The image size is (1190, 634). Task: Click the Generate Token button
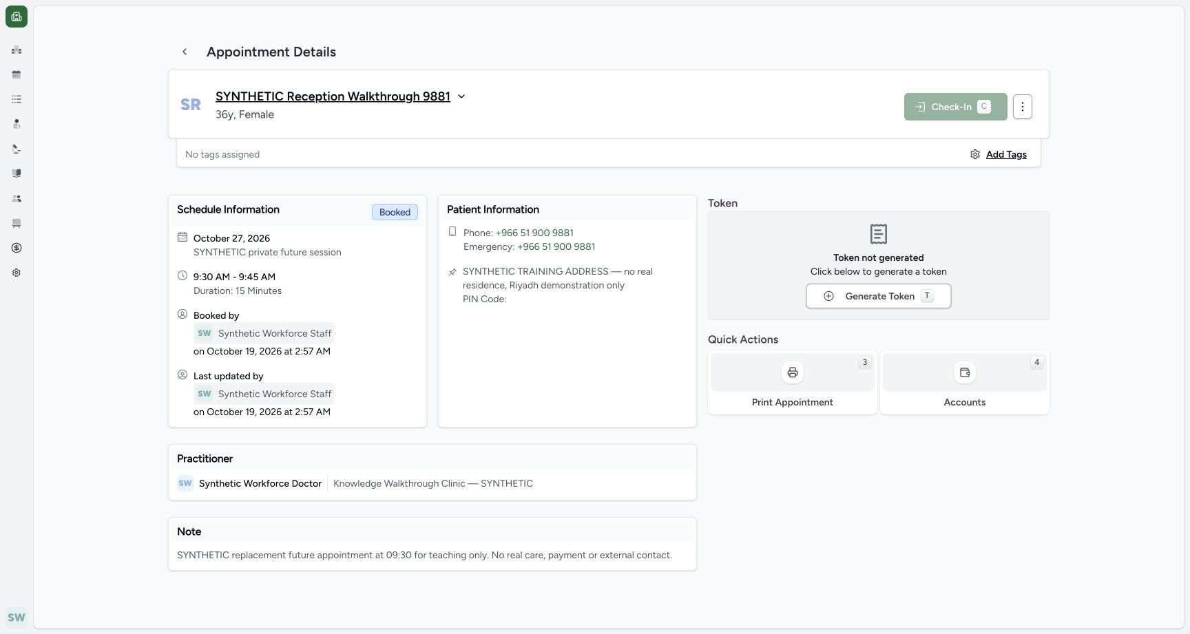pyautogui.click(x=879, y=296)
